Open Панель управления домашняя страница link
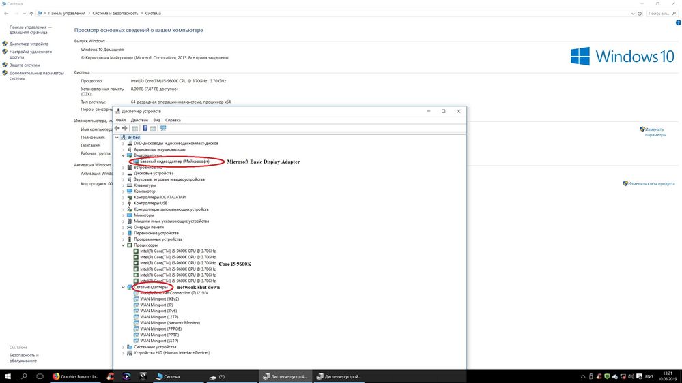 (31, 29)
